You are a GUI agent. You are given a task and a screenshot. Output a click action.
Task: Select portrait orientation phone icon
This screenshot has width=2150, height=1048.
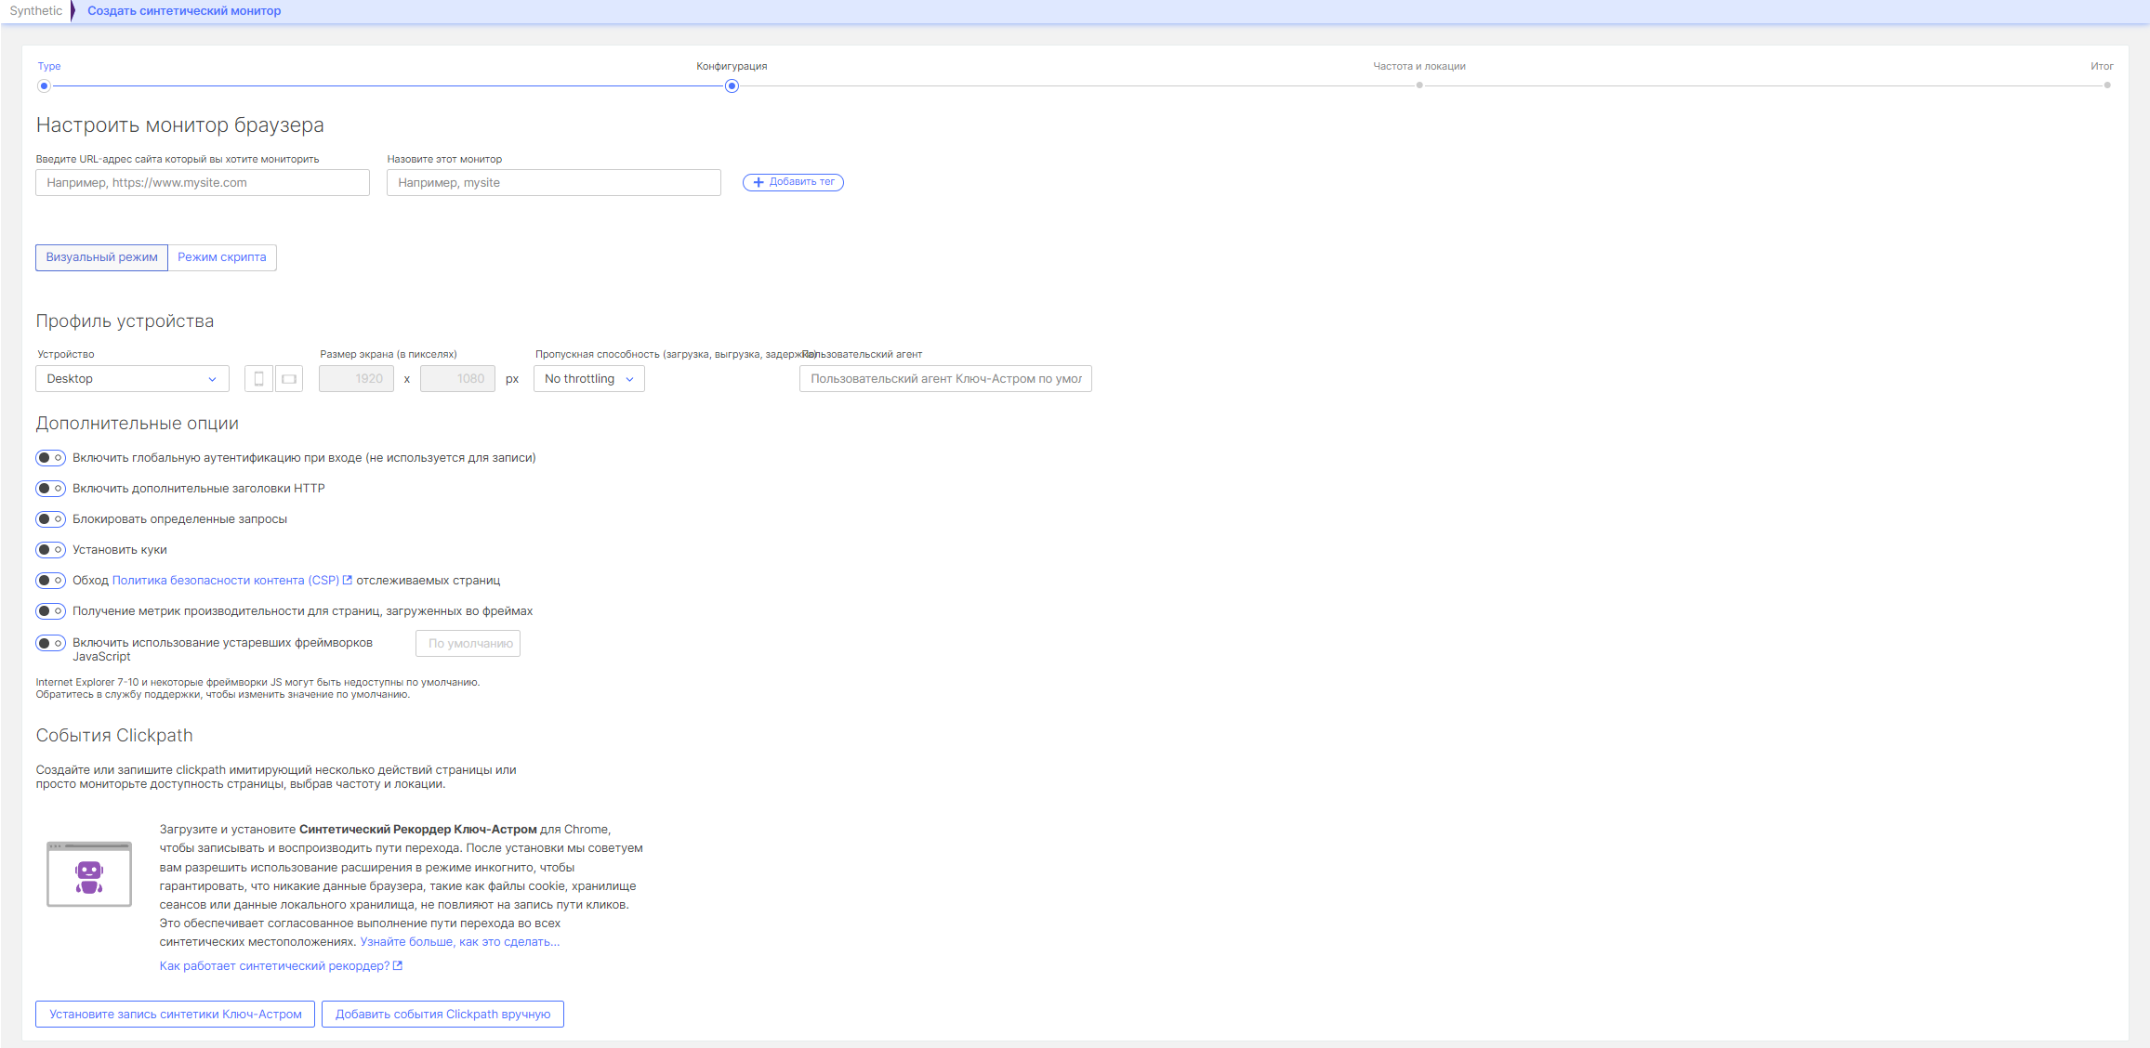[258, 379]
